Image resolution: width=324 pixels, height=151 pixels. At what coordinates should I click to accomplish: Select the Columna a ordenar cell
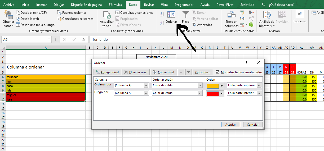click(x=46, y=67)
